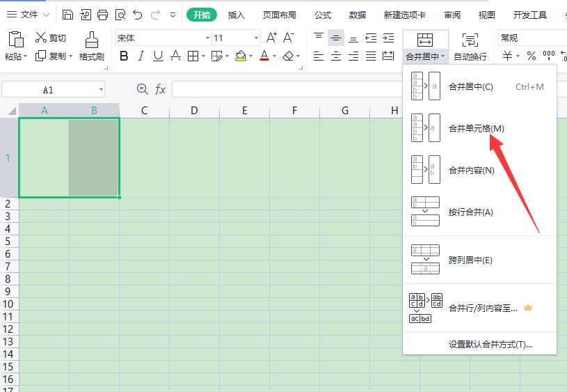Click the increase indent icon
Screen dimensions: 567x392
388,38
